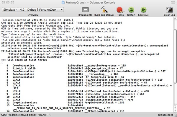Open the Tasks dropdown arrow
The height and width of the screenshot is (117, 177).
(x=124, y=12)
